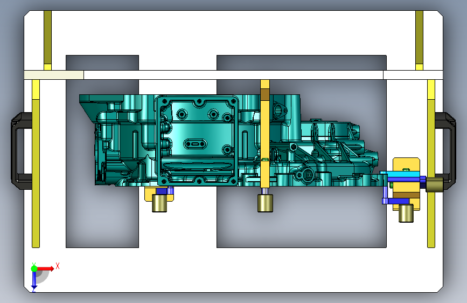467x303 pixels.
Task: Select the teal rectangular cover plate on the casting
Action: [x=197, y=141]
